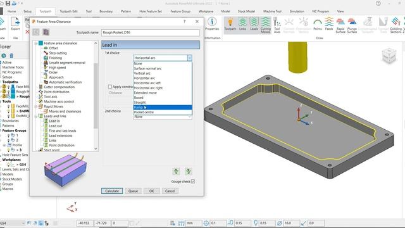Open the 1st choice dropdown arrow

click(190, 58)
